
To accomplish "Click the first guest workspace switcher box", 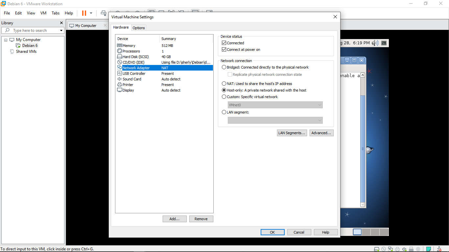I will 357,232.
